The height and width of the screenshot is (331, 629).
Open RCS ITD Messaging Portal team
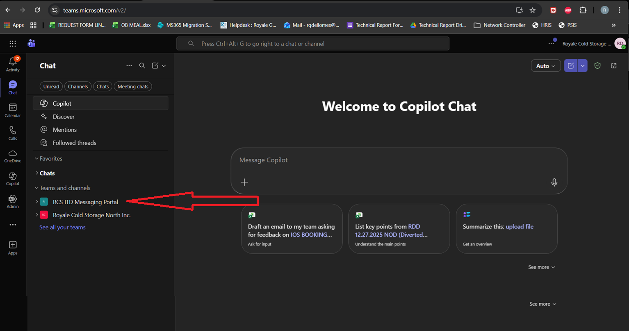pyautogui.click(x=85, y=202)
